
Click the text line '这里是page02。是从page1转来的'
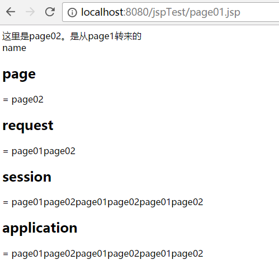point(72,36)
